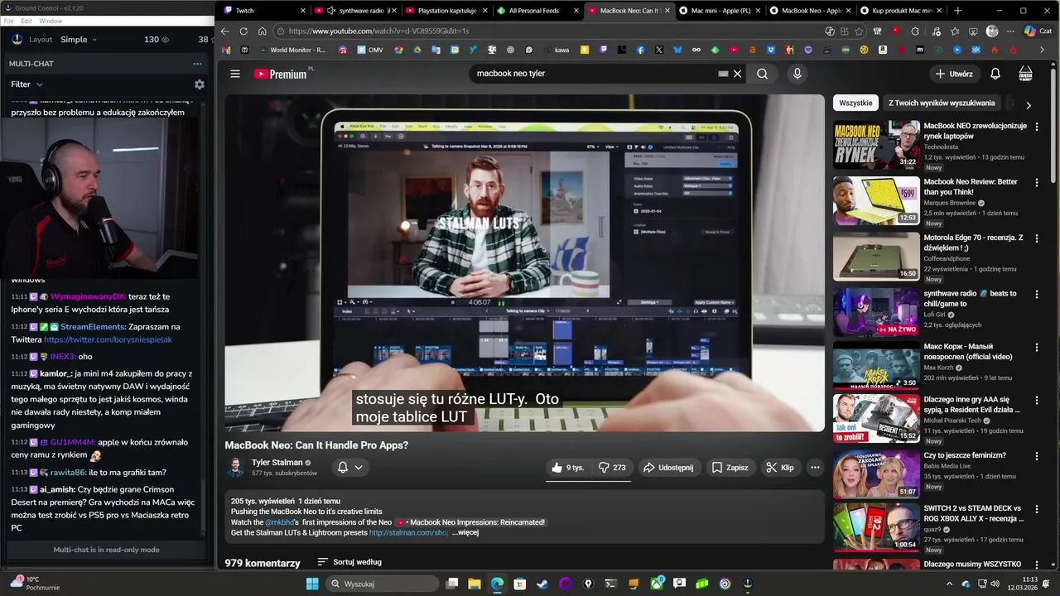Image resolution: width=1060 pixels, height=596 pixels.
Task: Open the Windows Start menu
Action: coord(312,584)
